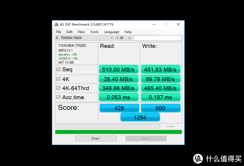244x166 pixels.
Task: Click the 4K write result 69.78 MB/s
Action: (161, 79)
